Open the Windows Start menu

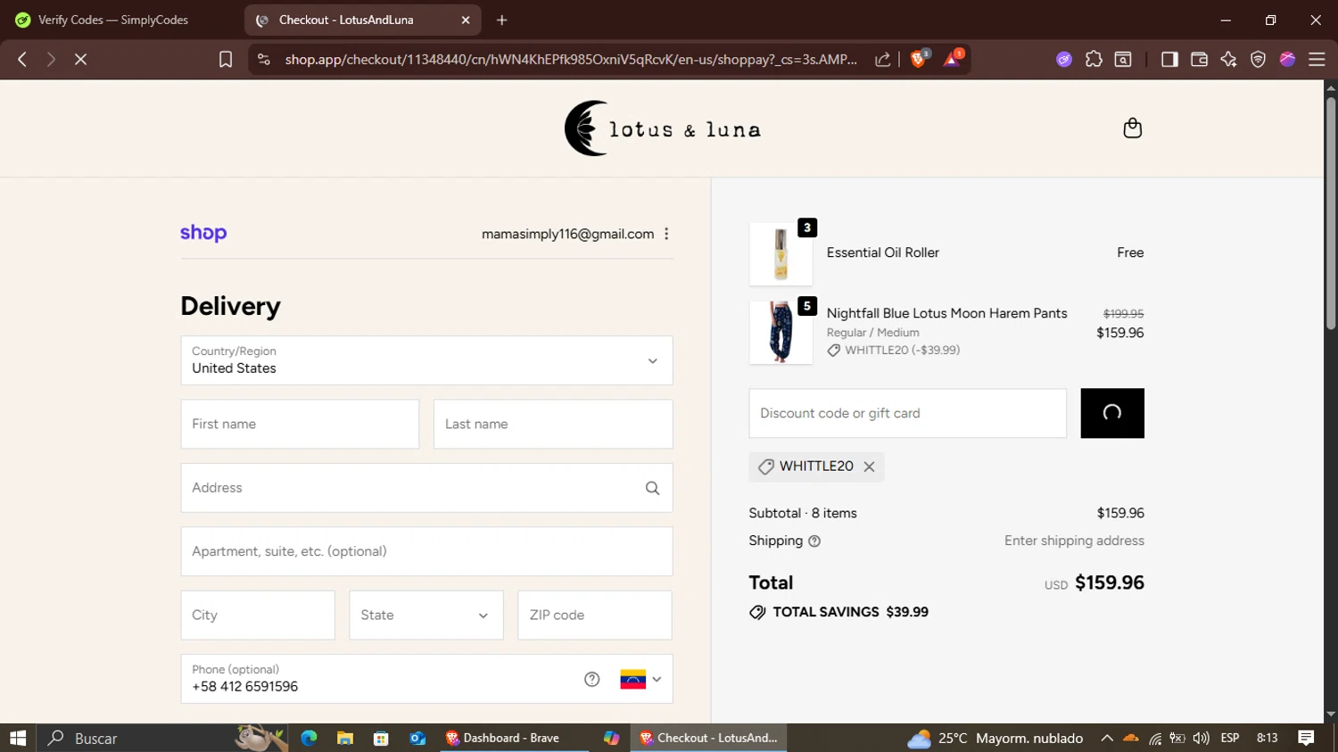pos(18,738)
